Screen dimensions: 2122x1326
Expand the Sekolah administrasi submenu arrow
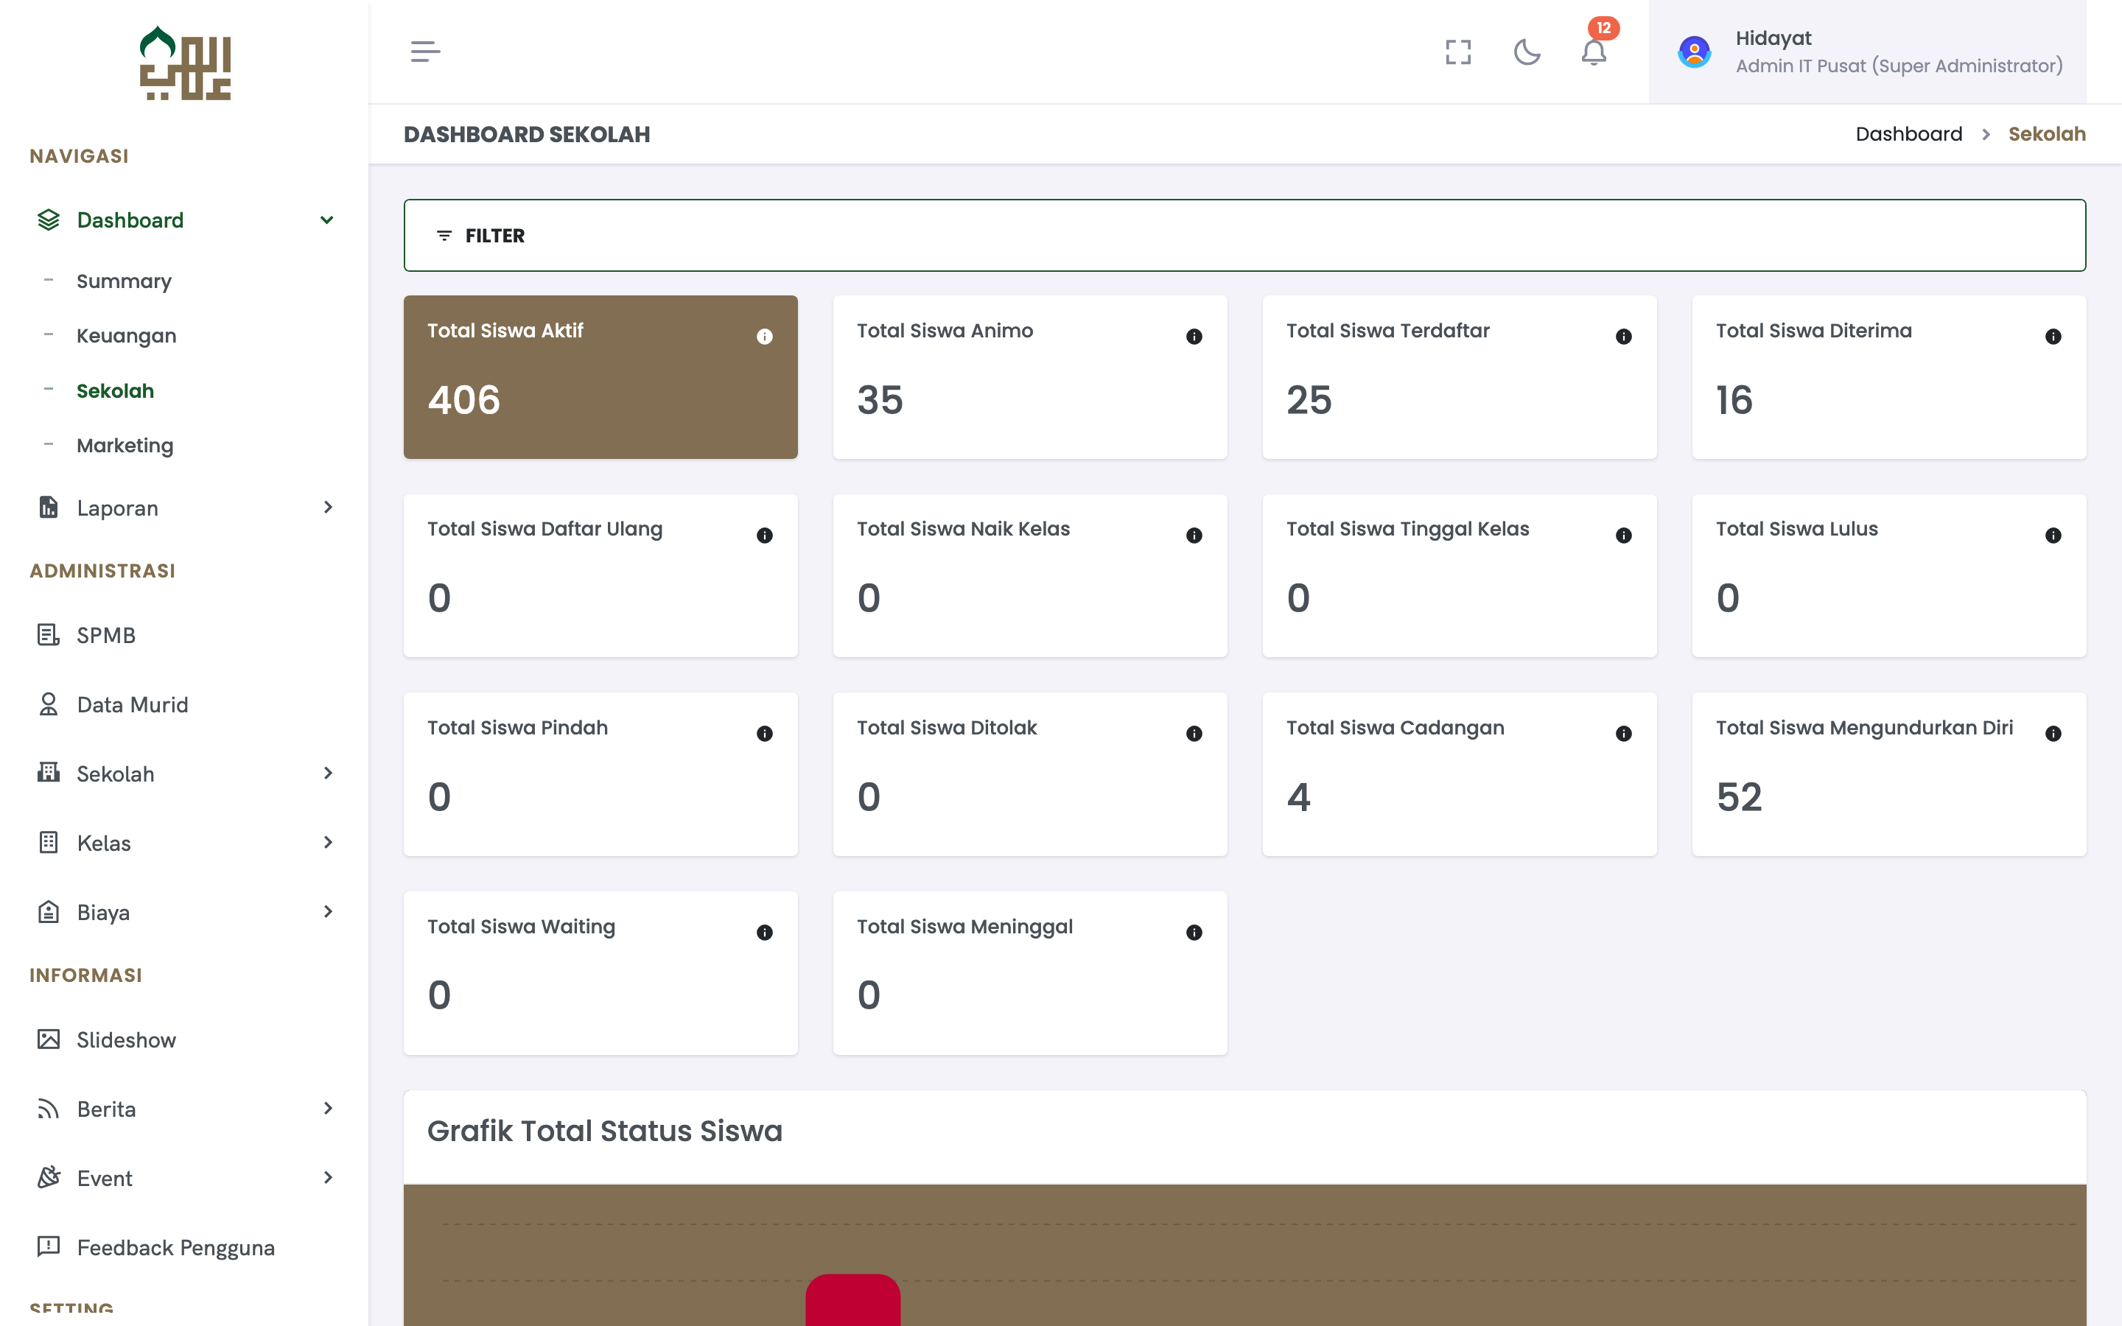(328, 773)
